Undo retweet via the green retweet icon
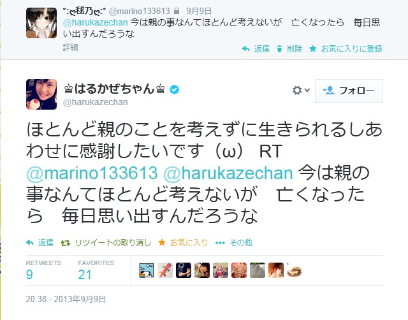Image resolution: width=408 pixels, height=320 pixels. 65,243
